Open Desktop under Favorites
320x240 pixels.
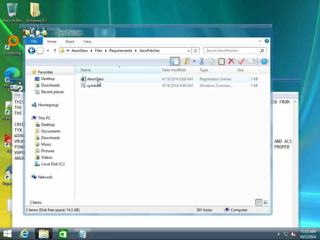[x=48, y=79]
